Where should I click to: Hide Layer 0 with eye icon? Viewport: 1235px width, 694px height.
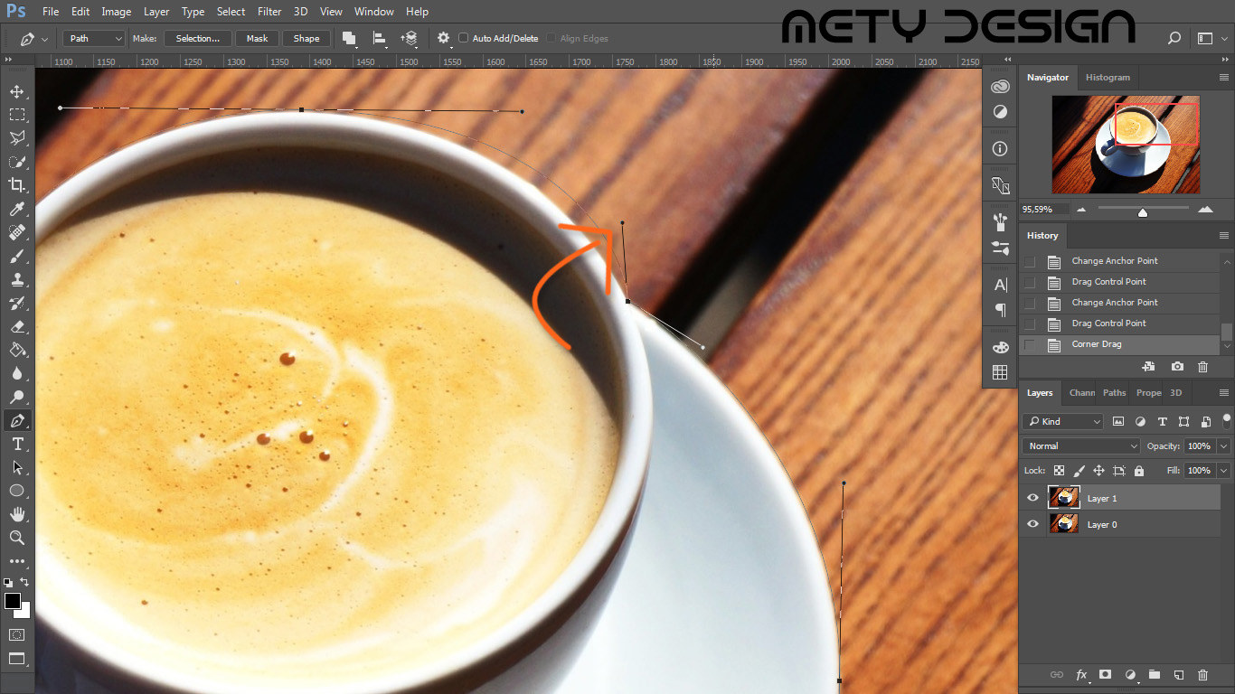coord(1032,524)
